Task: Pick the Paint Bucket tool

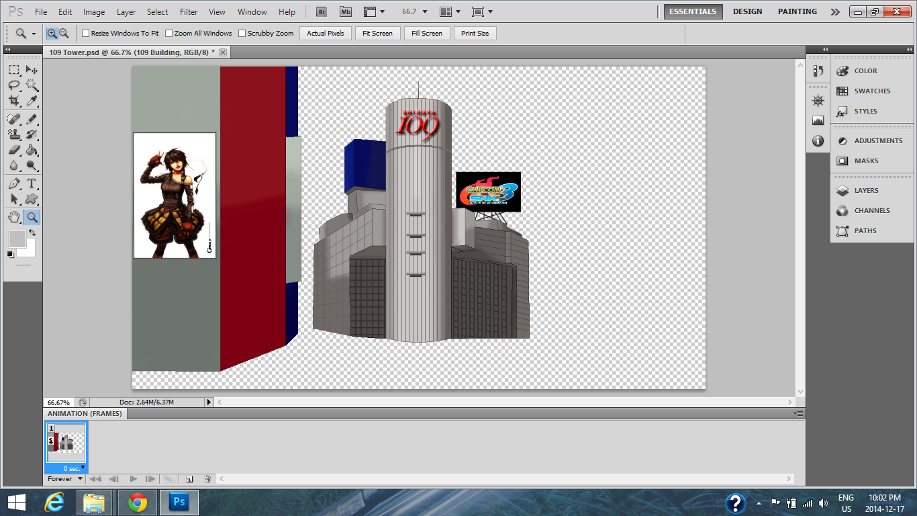Action: point(32,150)
